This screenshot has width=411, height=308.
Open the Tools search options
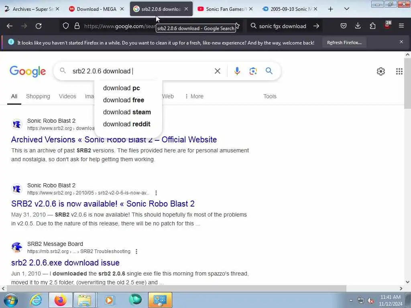(x=270, y=96)
